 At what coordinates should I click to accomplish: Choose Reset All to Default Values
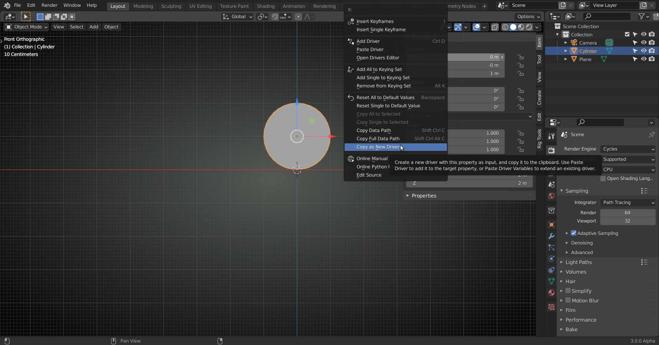click(x=395, y=97)
